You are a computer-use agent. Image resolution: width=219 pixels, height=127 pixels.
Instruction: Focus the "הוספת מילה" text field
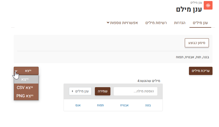(x=135, y=91)
